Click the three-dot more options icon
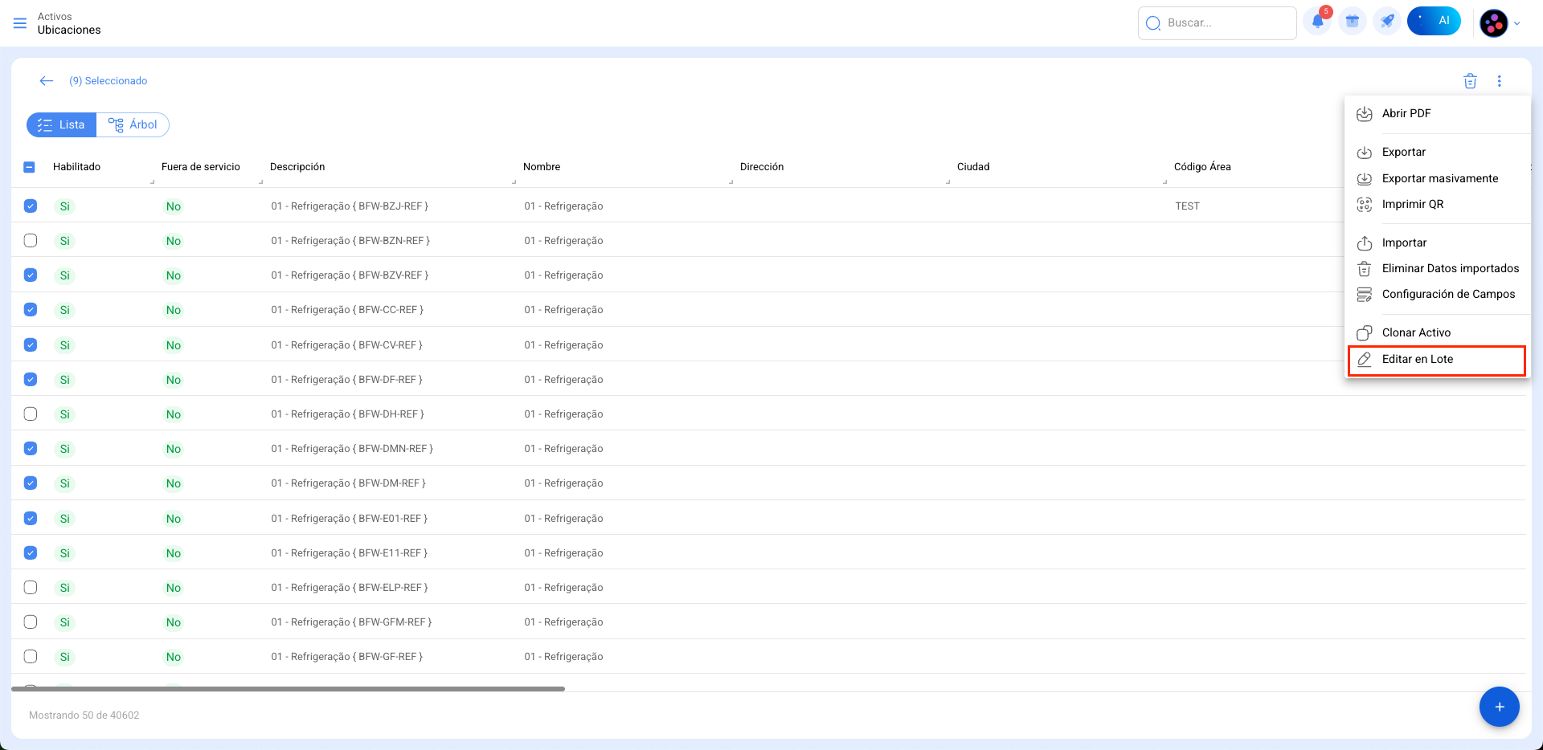Image resolution: width=1543 pixels, height=750 pixels. click(x=1499, y=81)
